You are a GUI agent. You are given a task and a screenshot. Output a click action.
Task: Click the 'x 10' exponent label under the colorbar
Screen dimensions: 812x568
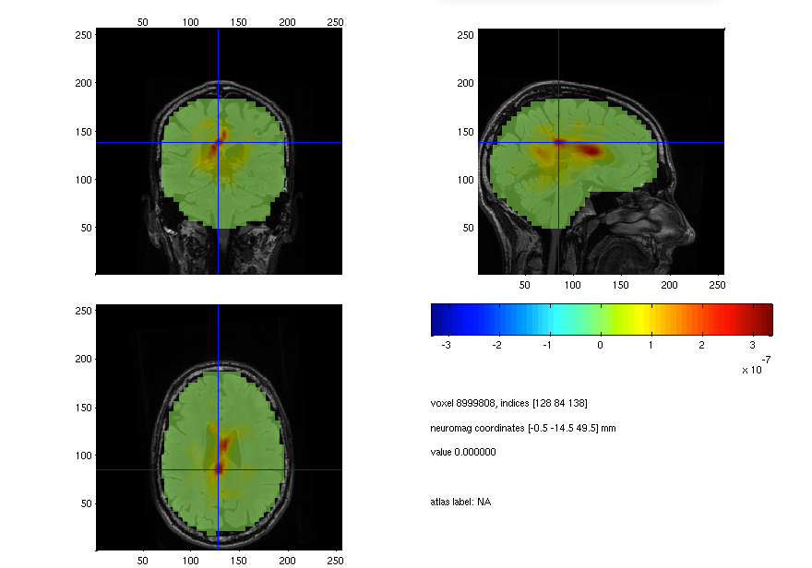click(756, 366)
